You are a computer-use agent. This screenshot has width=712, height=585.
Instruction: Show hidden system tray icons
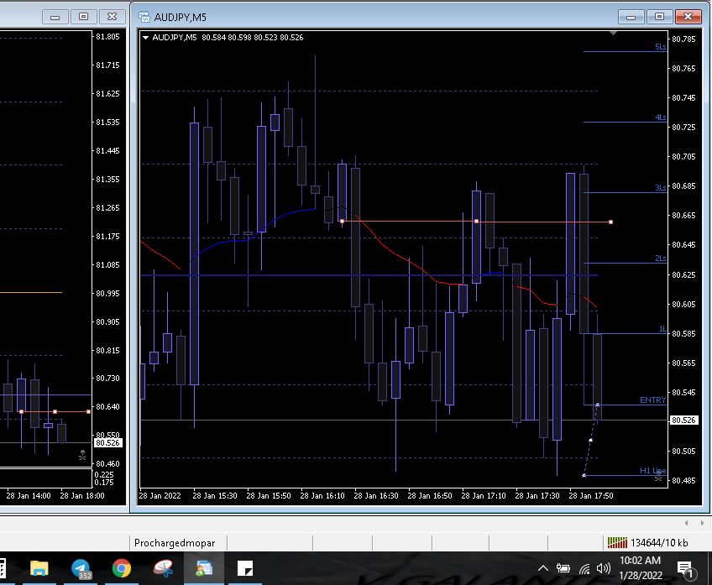pyautogui.click(x=542, y=569)
